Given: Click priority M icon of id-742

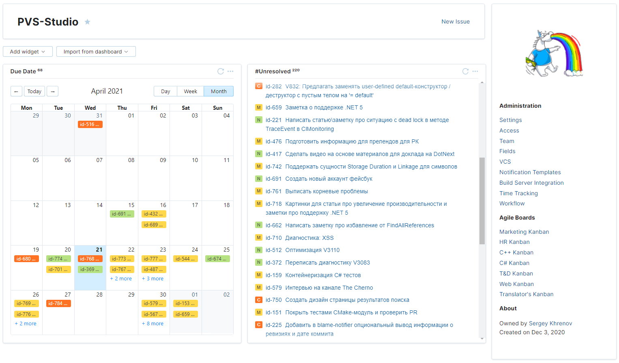Looking at the screenshot, I should 258,166.
